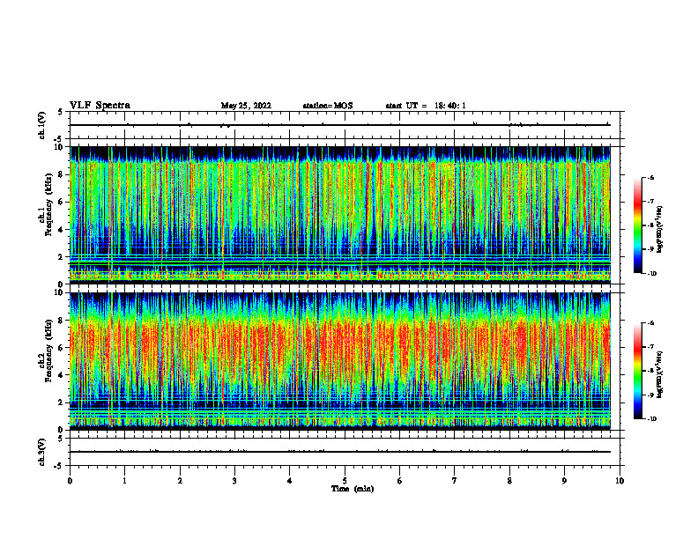This screenshot has width=698, height=539.
Task: Click "-6" on the ch.1 color bar
Action: (650, 177)
